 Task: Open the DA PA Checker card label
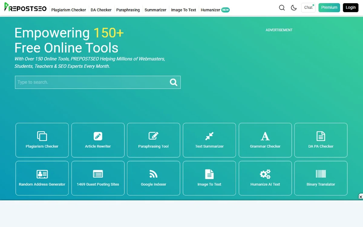(x=321, y=146)
